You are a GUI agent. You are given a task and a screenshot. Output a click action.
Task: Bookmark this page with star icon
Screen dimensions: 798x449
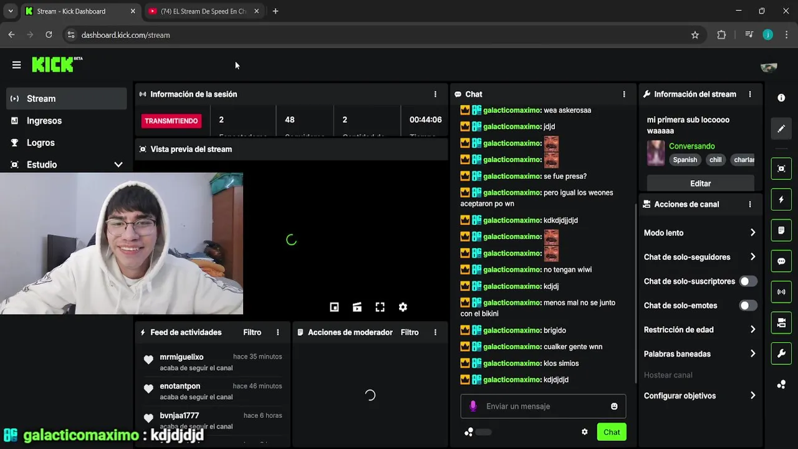click(x=695, y=35)
